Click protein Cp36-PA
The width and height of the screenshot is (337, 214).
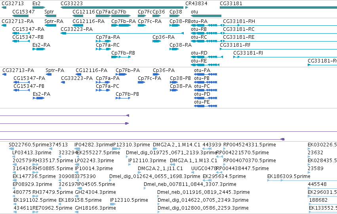tap(156, 74)
